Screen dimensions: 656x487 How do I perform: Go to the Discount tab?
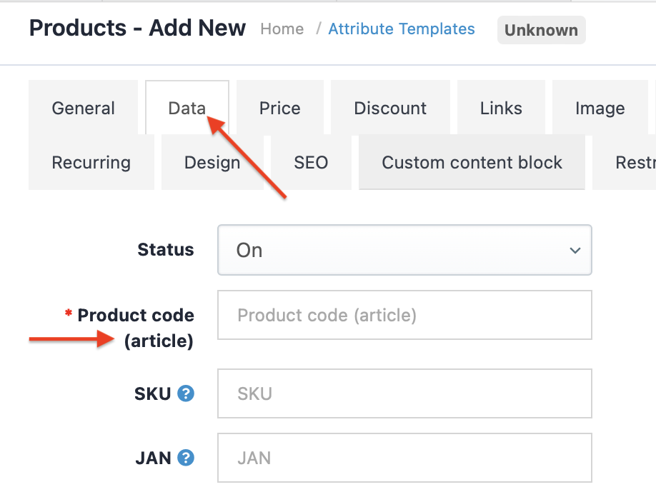390,109
